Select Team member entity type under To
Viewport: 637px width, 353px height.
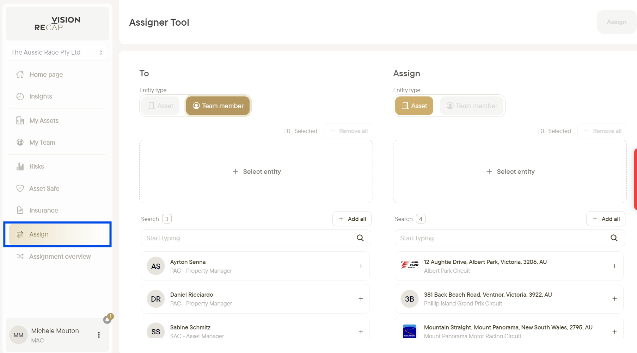click(x=218, y=106)
